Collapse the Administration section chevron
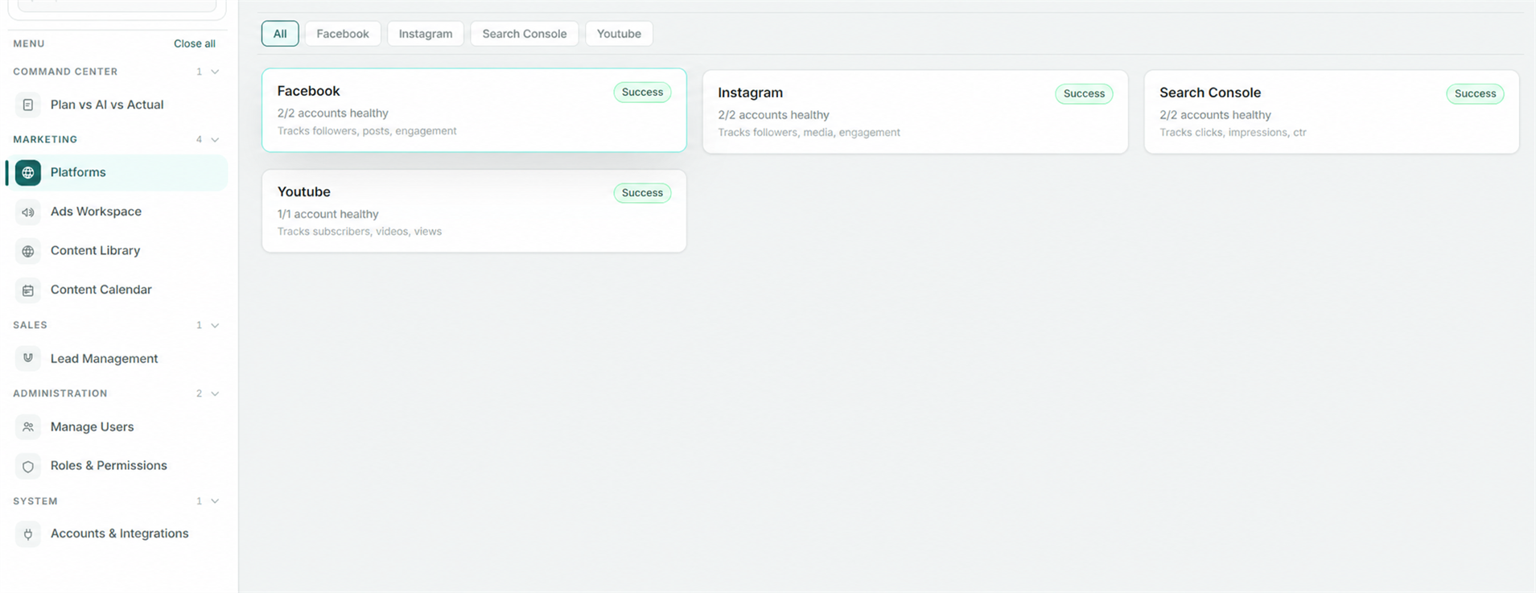The image size is (1536, 593). (x=215, y=393)
